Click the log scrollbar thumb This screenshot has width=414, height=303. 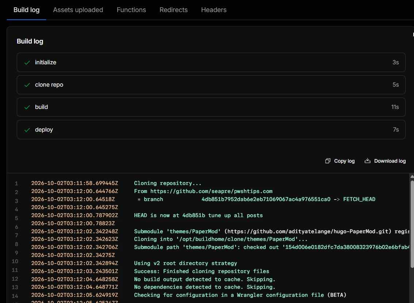point(412,224)
